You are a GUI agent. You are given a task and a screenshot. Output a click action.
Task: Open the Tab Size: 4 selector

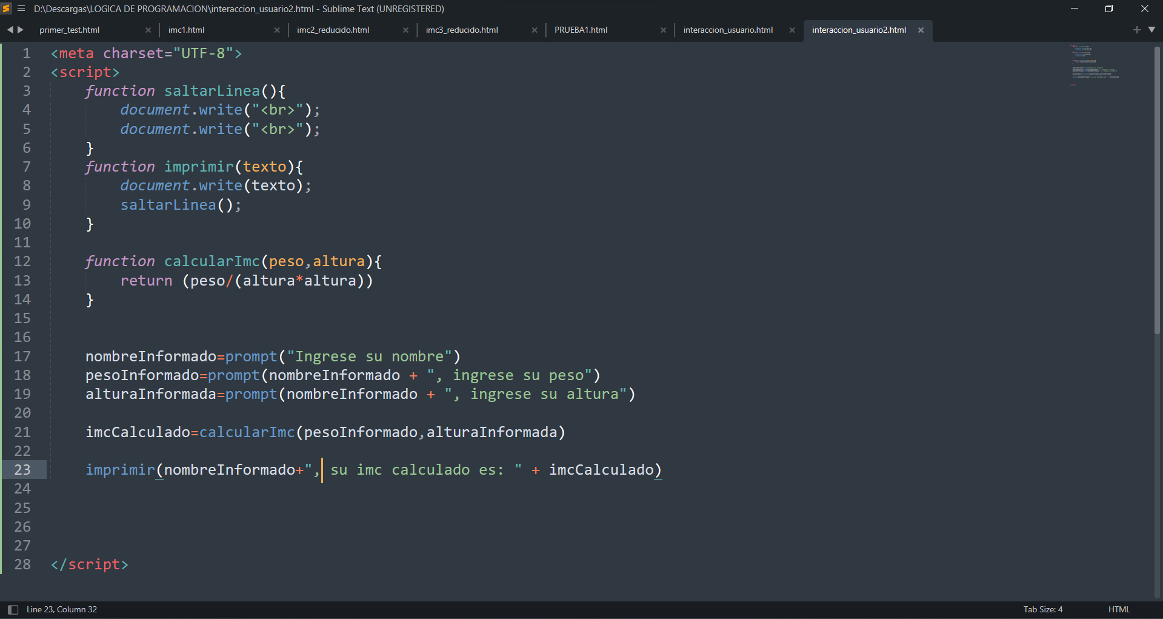click(1043, 609)
